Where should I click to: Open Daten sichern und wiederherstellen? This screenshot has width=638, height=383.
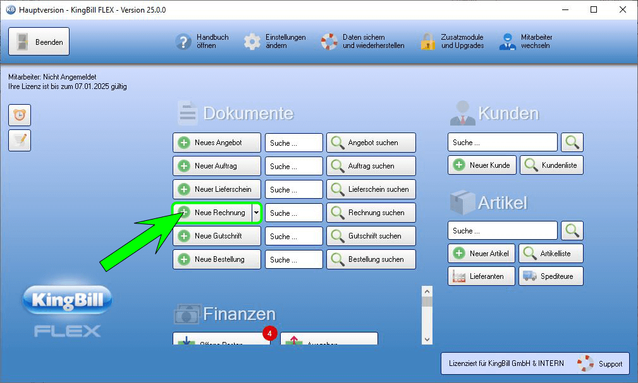[x=362, y=42]
